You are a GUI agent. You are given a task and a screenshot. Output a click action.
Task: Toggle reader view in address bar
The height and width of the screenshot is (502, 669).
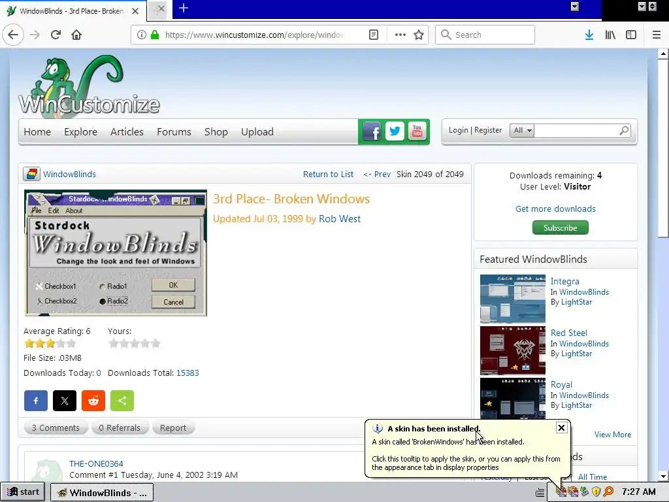coord(374,35)
